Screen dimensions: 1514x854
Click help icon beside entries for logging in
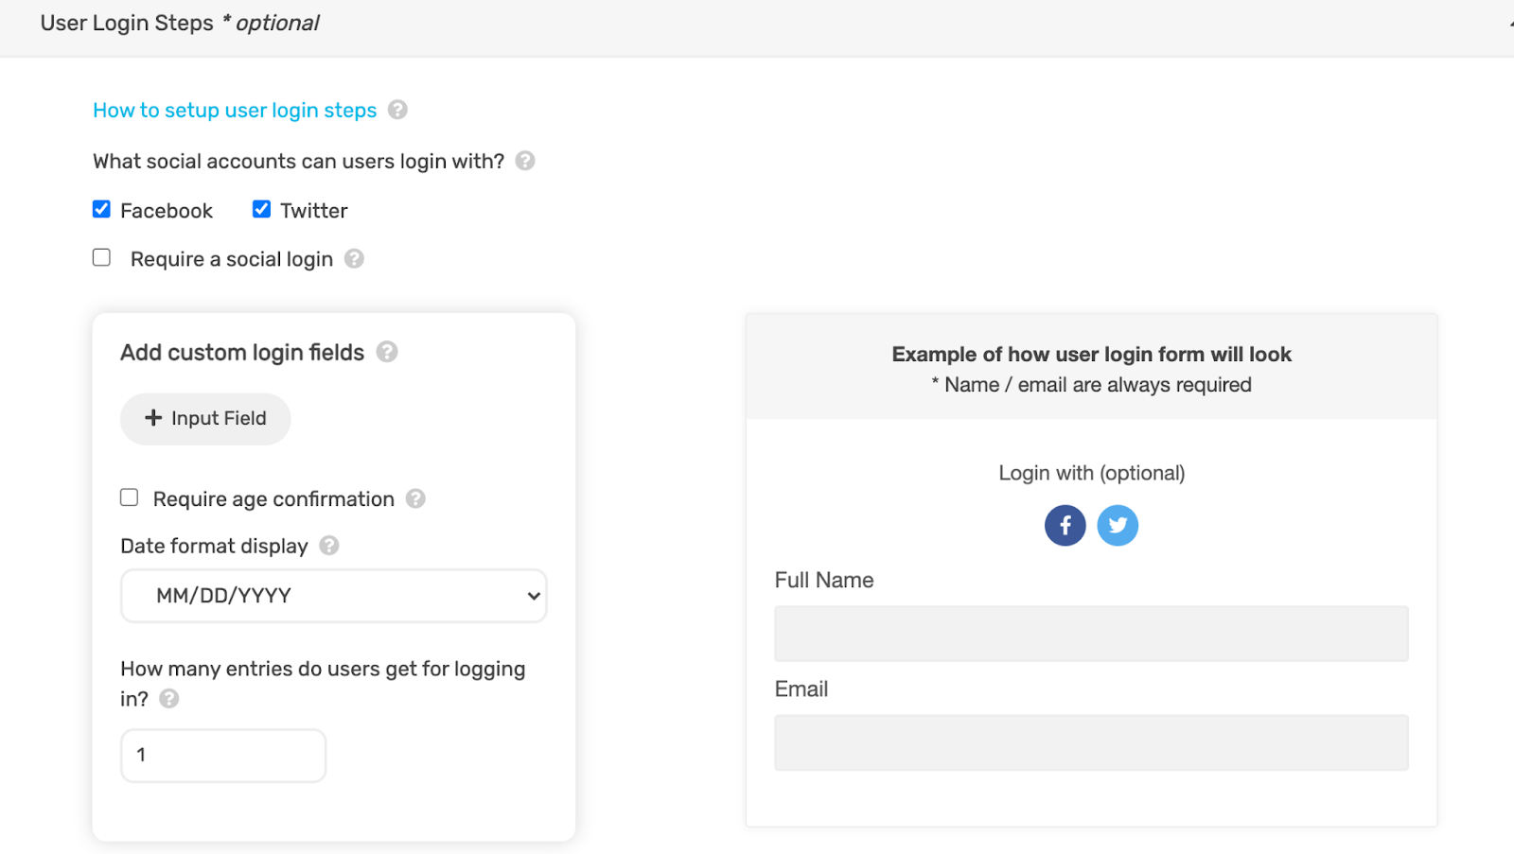169,699
